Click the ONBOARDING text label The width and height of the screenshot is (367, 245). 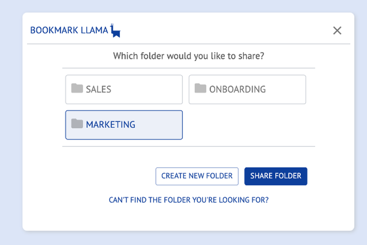pyautogui.click(x=237, y=89)
